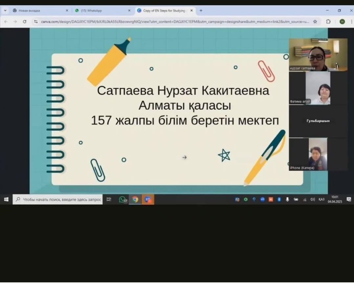Advance slide with the small arrow
This screenshot has height=283, width=354.
pyautogui.click(x=185, y=158)
